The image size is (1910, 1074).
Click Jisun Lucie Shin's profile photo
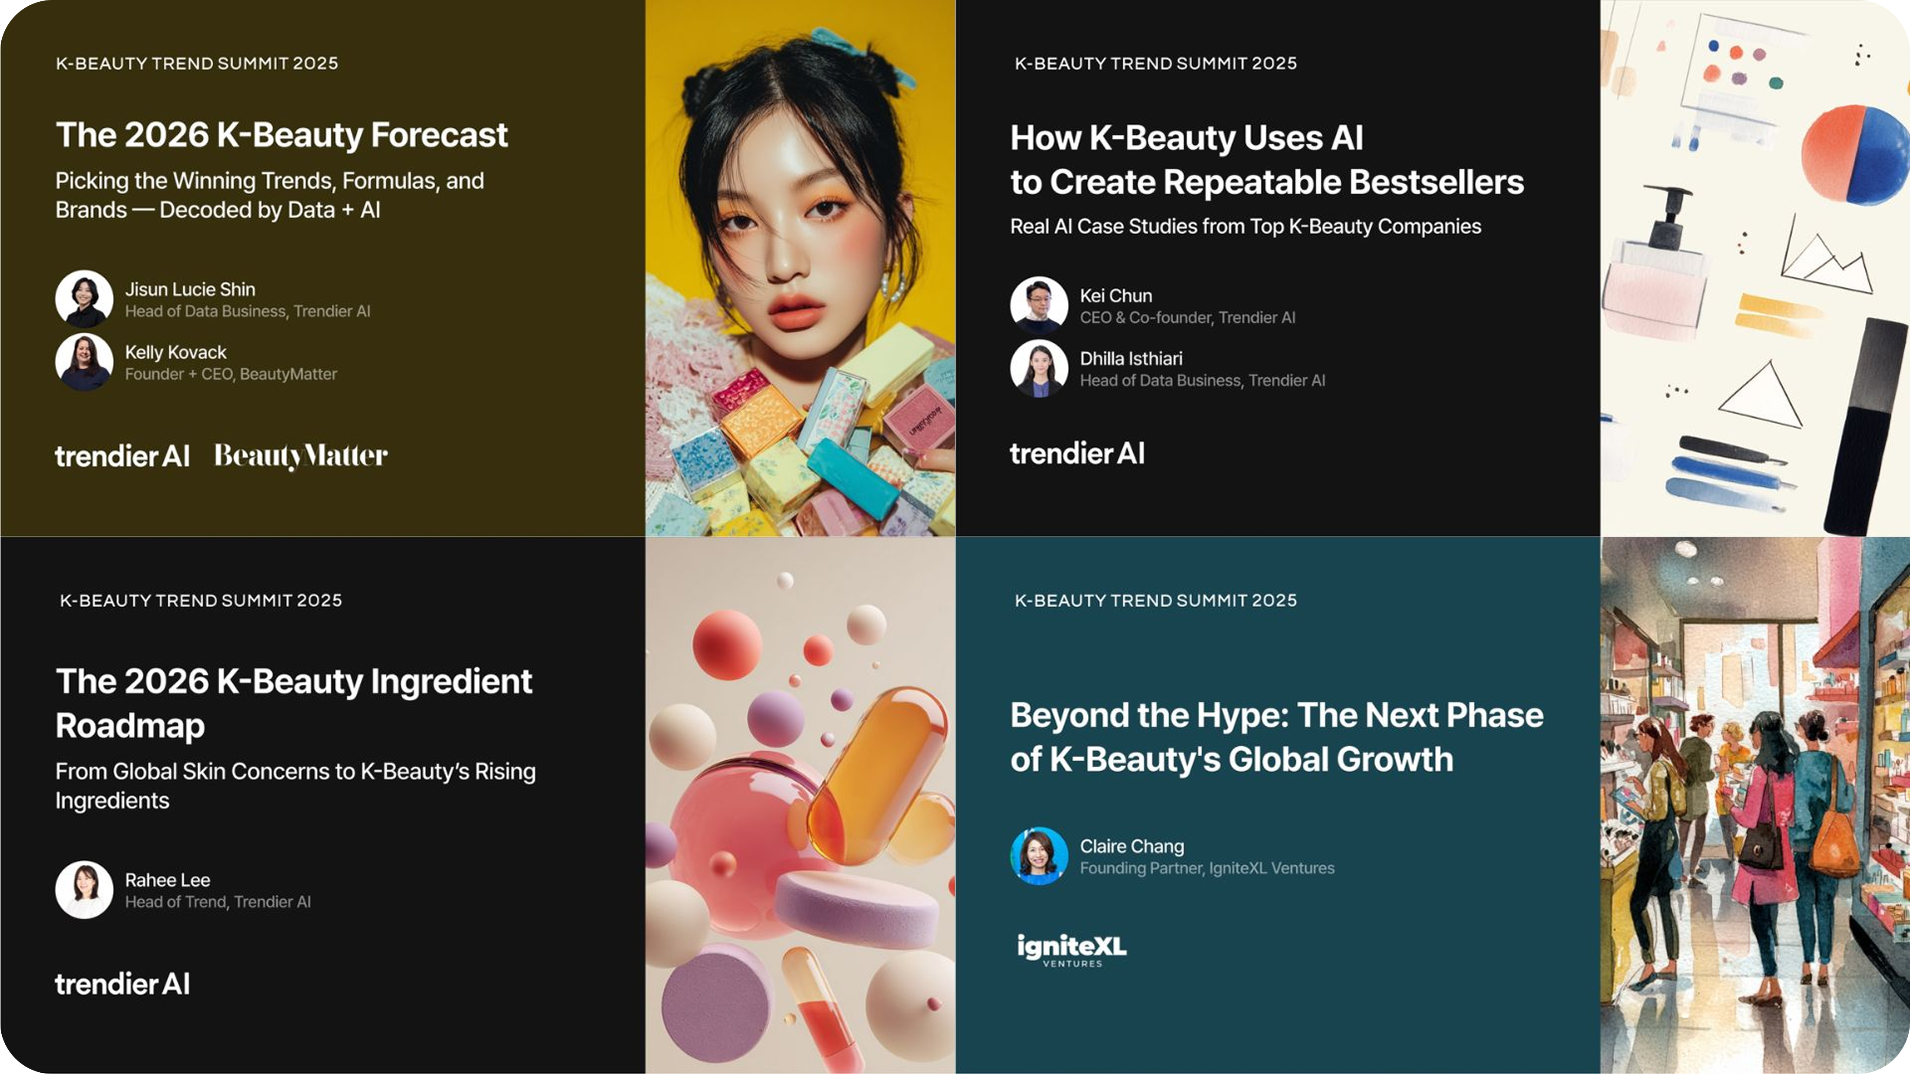click(x=84, y=299)
